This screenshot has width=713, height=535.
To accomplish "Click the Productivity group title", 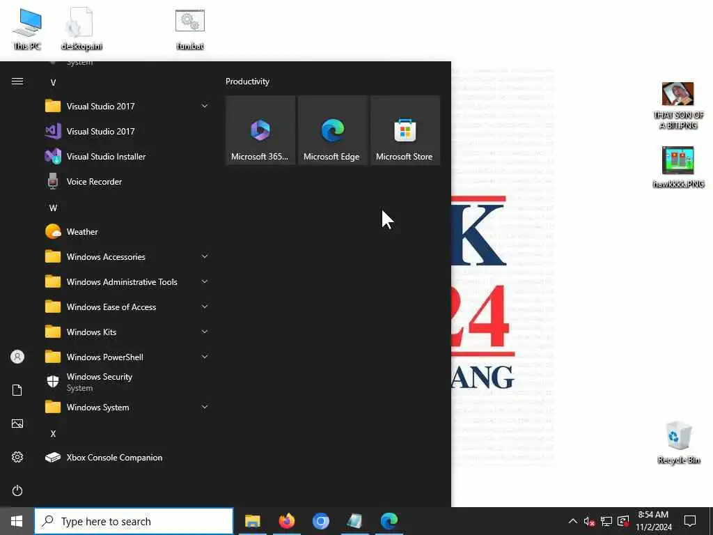I will coord(247,82).
